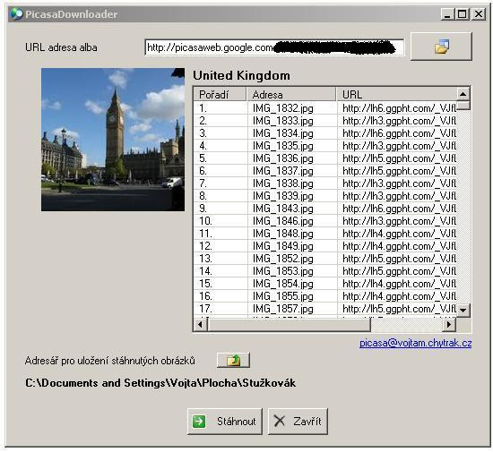Select row IMG_1835.jpg

325,146
